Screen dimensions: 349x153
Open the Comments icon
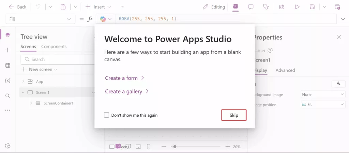[251, 7]
